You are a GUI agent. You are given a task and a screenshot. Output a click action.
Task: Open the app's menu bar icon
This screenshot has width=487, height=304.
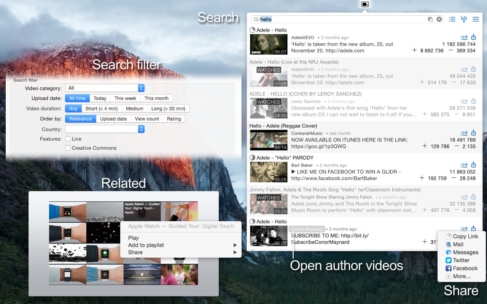365,4
